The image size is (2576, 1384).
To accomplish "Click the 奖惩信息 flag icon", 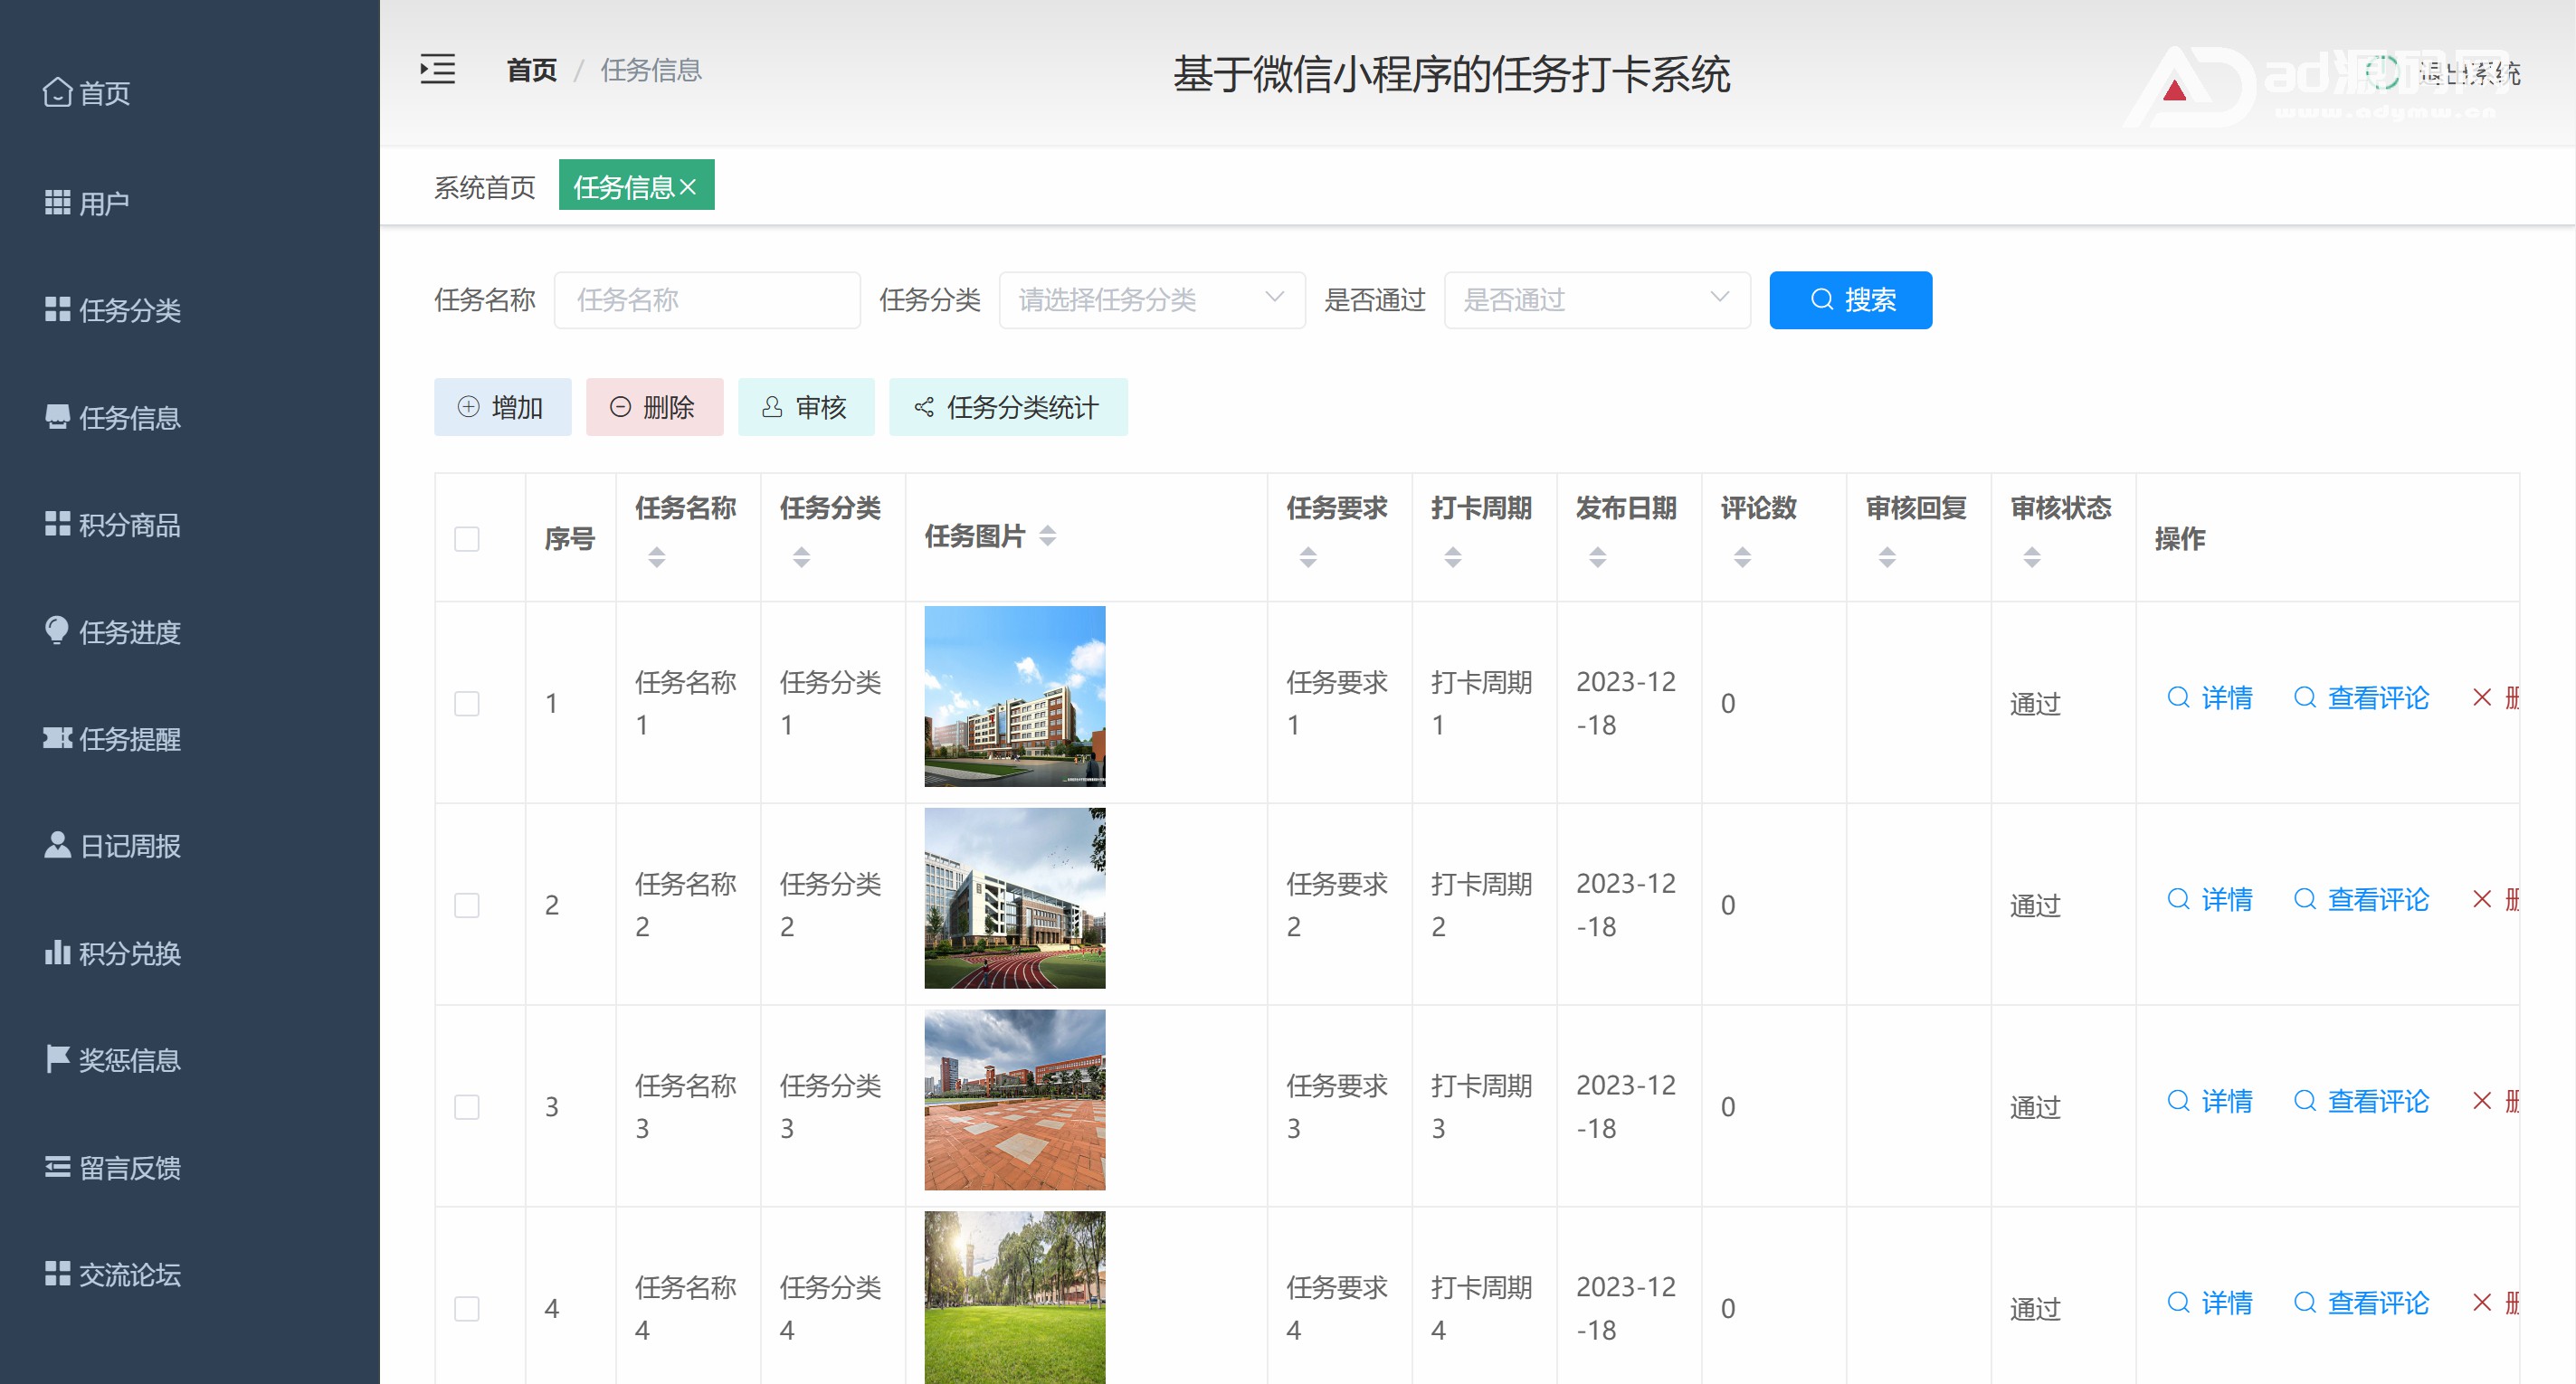I will coord(57,1059).
